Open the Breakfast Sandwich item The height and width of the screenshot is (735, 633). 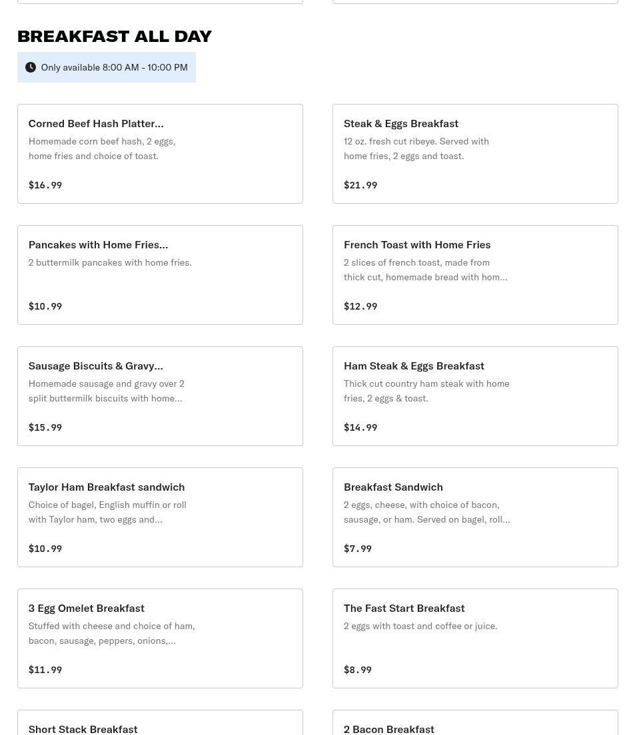click(475, 517)
